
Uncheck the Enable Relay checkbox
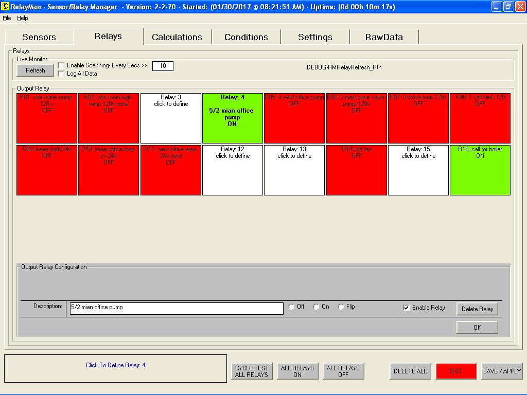coord(407,308)
